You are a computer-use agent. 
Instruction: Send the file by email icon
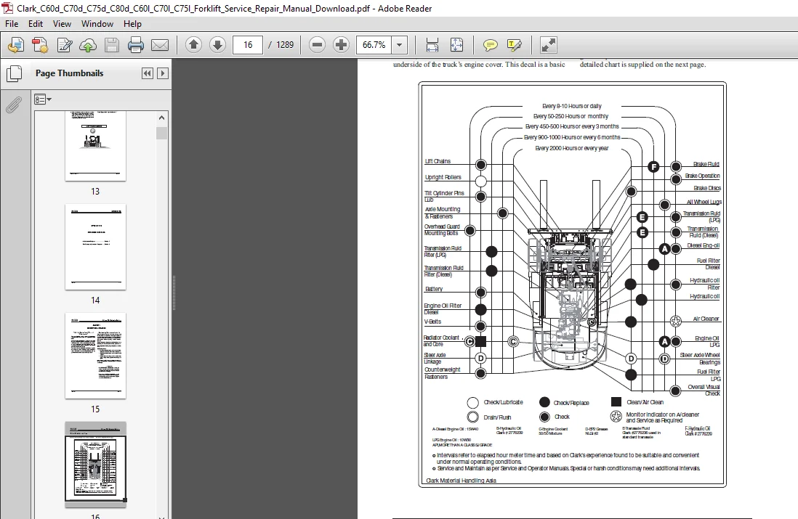(160, 45)
